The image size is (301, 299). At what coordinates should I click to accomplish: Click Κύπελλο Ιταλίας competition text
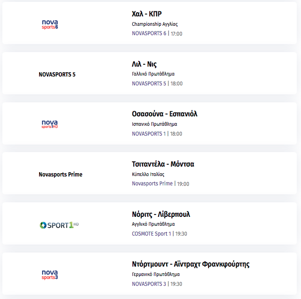148,174
